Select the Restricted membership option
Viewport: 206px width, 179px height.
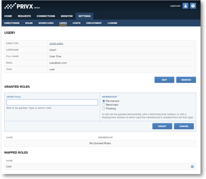[x=104, y=105]
